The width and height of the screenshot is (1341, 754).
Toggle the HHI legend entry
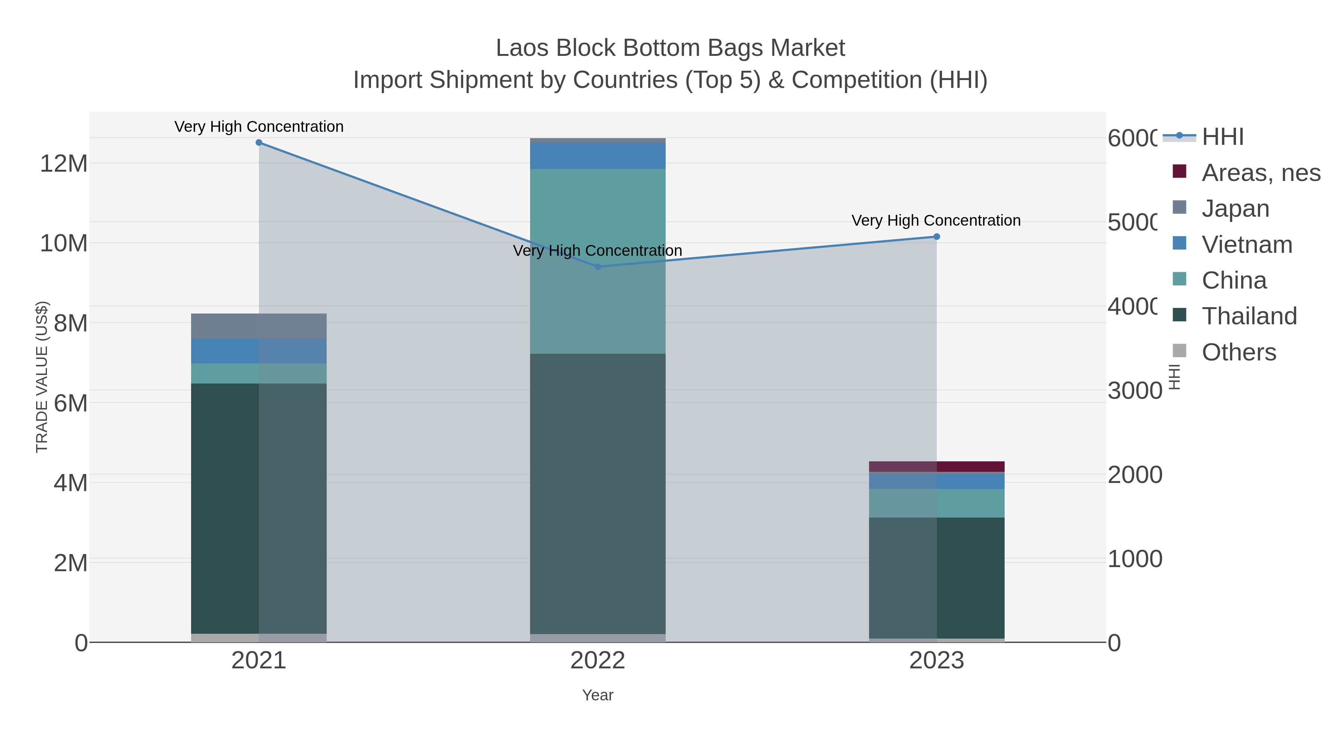tap(1203, 136)
